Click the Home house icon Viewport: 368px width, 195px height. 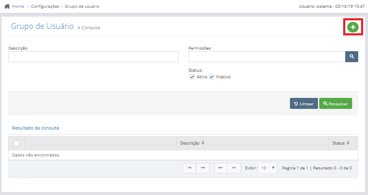pyautogui.click(x=7, y=6)
